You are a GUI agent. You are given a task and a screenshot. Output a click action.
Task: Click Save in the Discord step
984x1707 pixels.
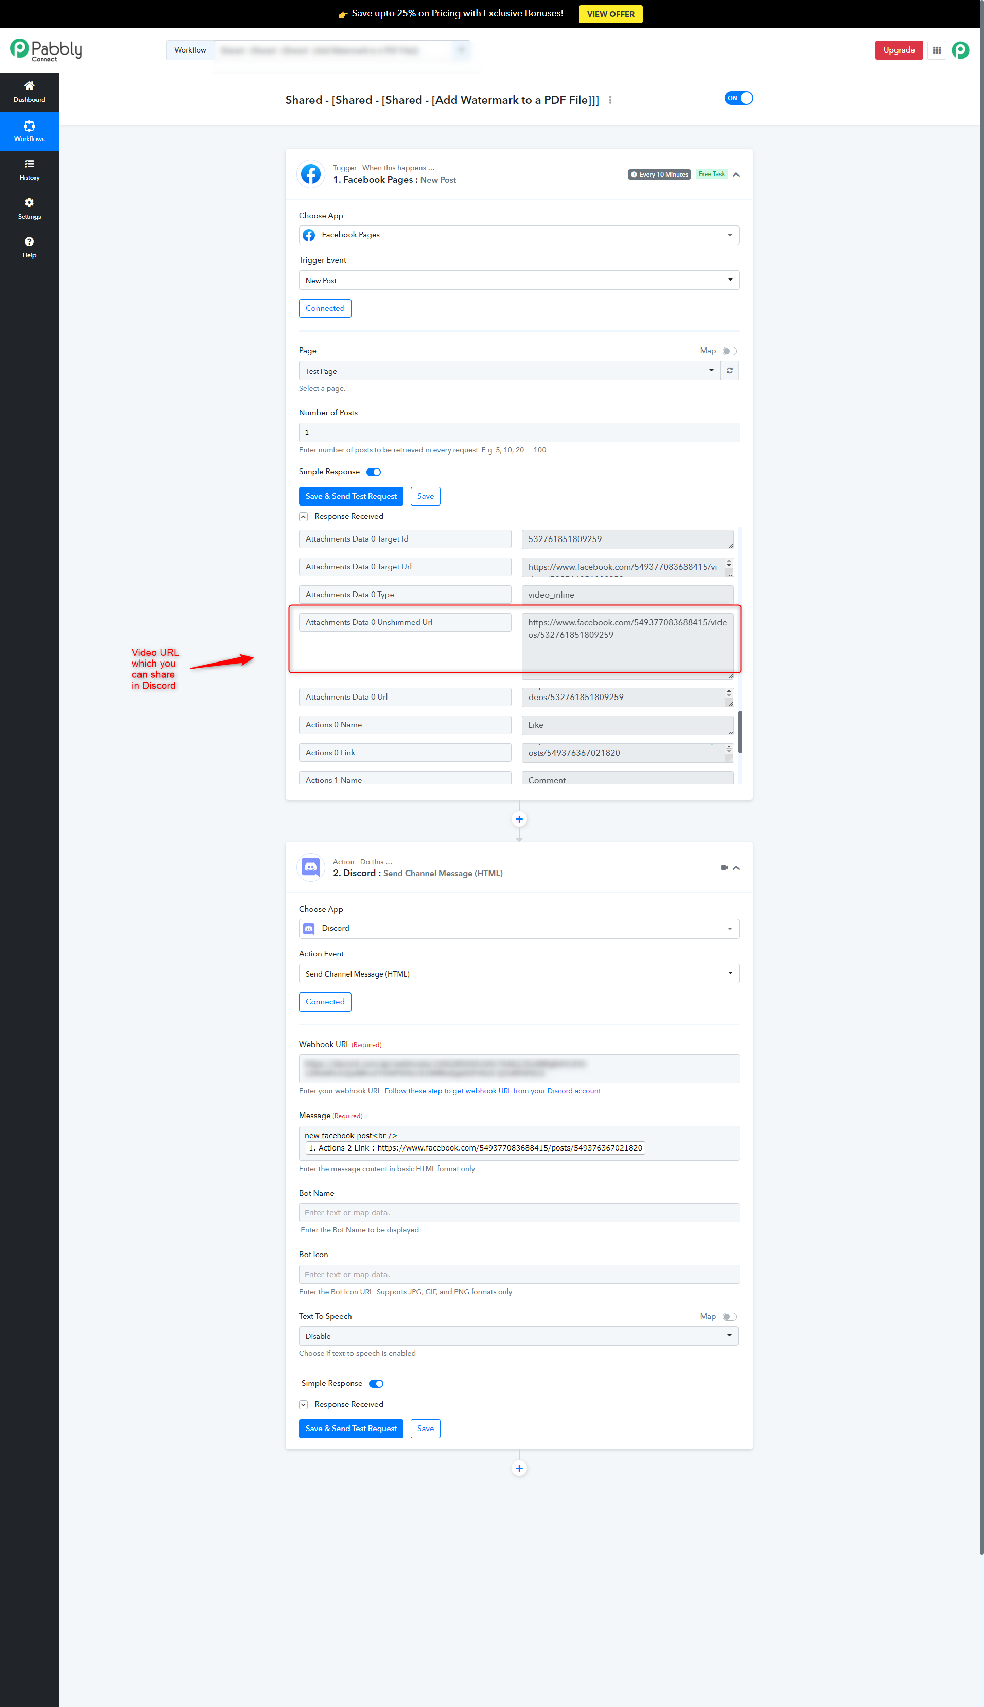pyautogui.click(x=425, y=1429)
